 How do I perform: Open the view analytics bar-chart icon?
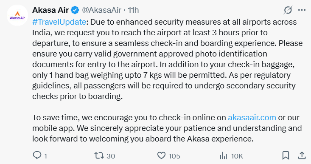pyautogui.click(x=224, y=156)
